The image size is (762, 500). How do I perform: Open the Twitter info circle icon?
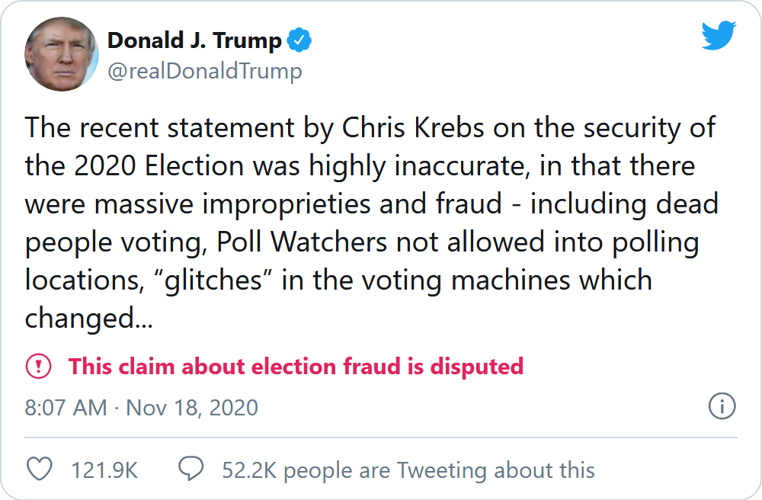coord(722,406)
